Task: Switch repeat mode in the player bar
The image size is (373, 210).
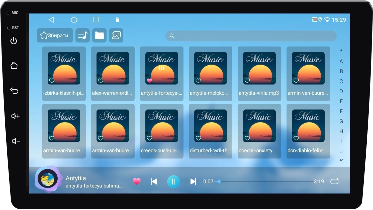Action: tap(334, 181)
